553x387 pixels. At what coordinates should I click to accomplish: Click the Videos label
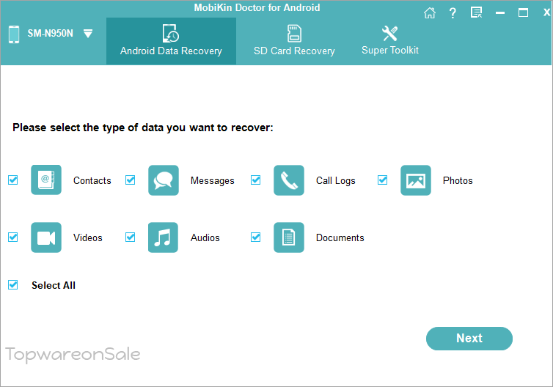pos(88,237)
